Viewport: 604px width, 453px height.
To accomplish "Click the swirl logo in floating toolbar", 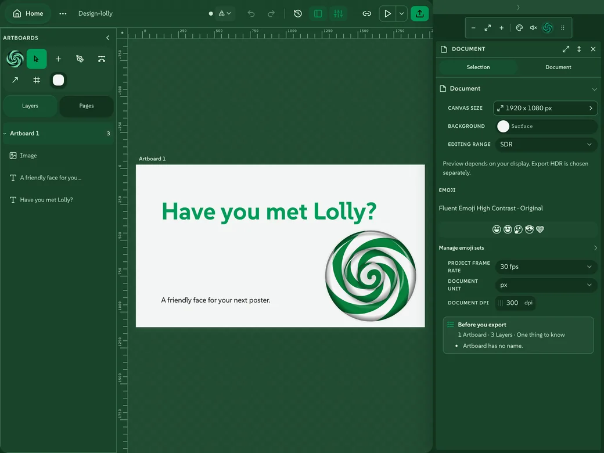I will click(x=548, y=28).
